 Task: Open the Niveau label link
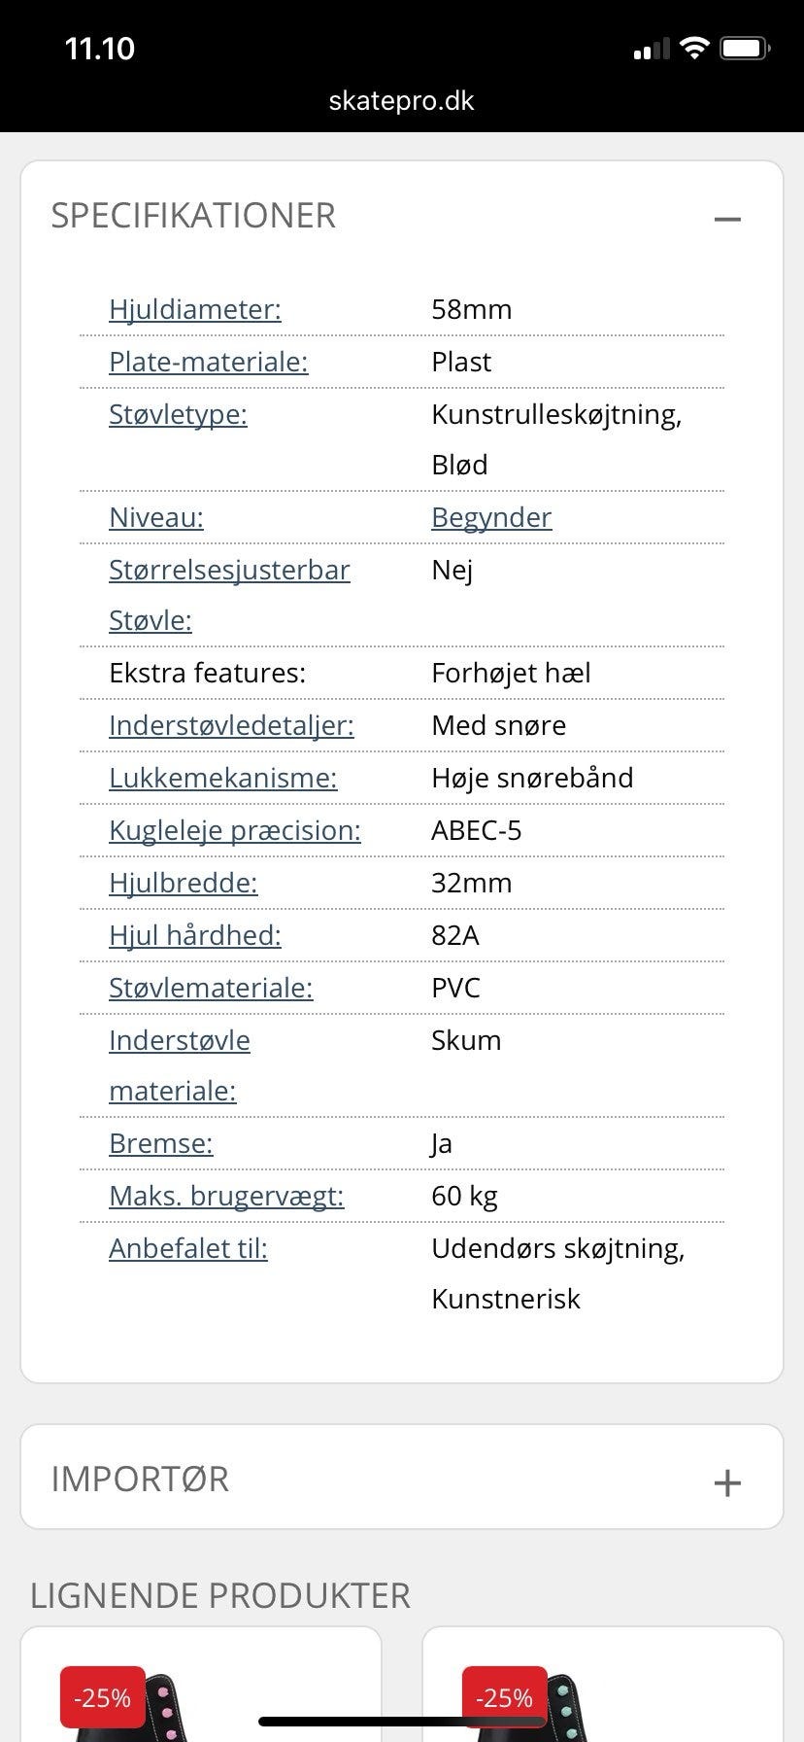[156, 517]
